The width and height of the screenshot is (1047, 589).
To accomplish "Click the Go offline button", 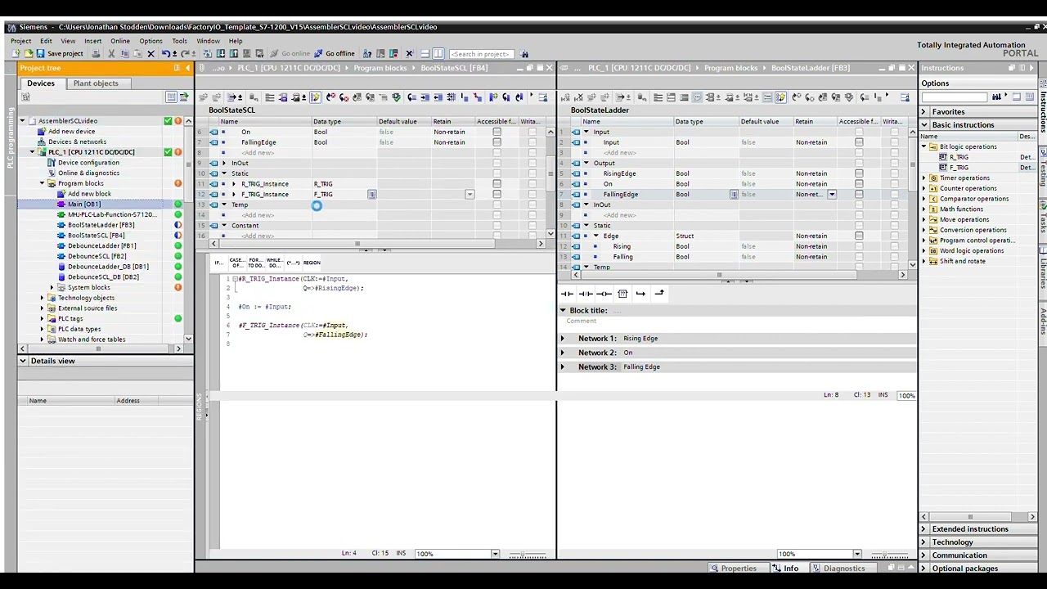I will [335, 54].
